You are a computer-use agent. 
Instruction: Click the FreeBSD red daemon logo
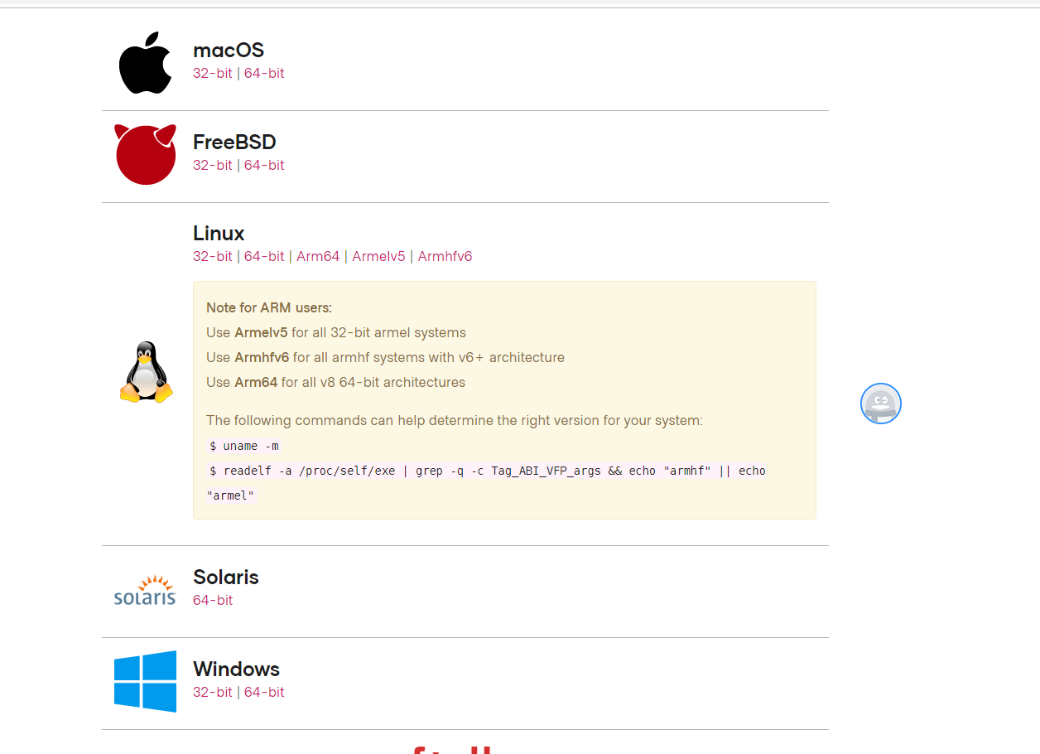click(145, 155)
